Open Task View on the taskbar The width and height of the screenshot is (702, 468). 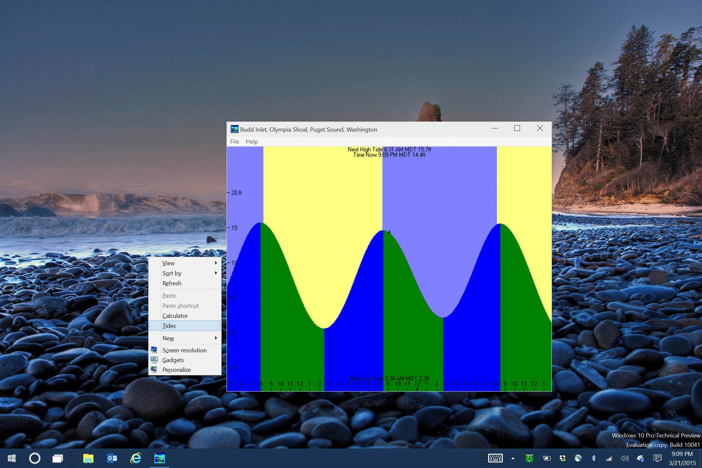tap(58, 458)
